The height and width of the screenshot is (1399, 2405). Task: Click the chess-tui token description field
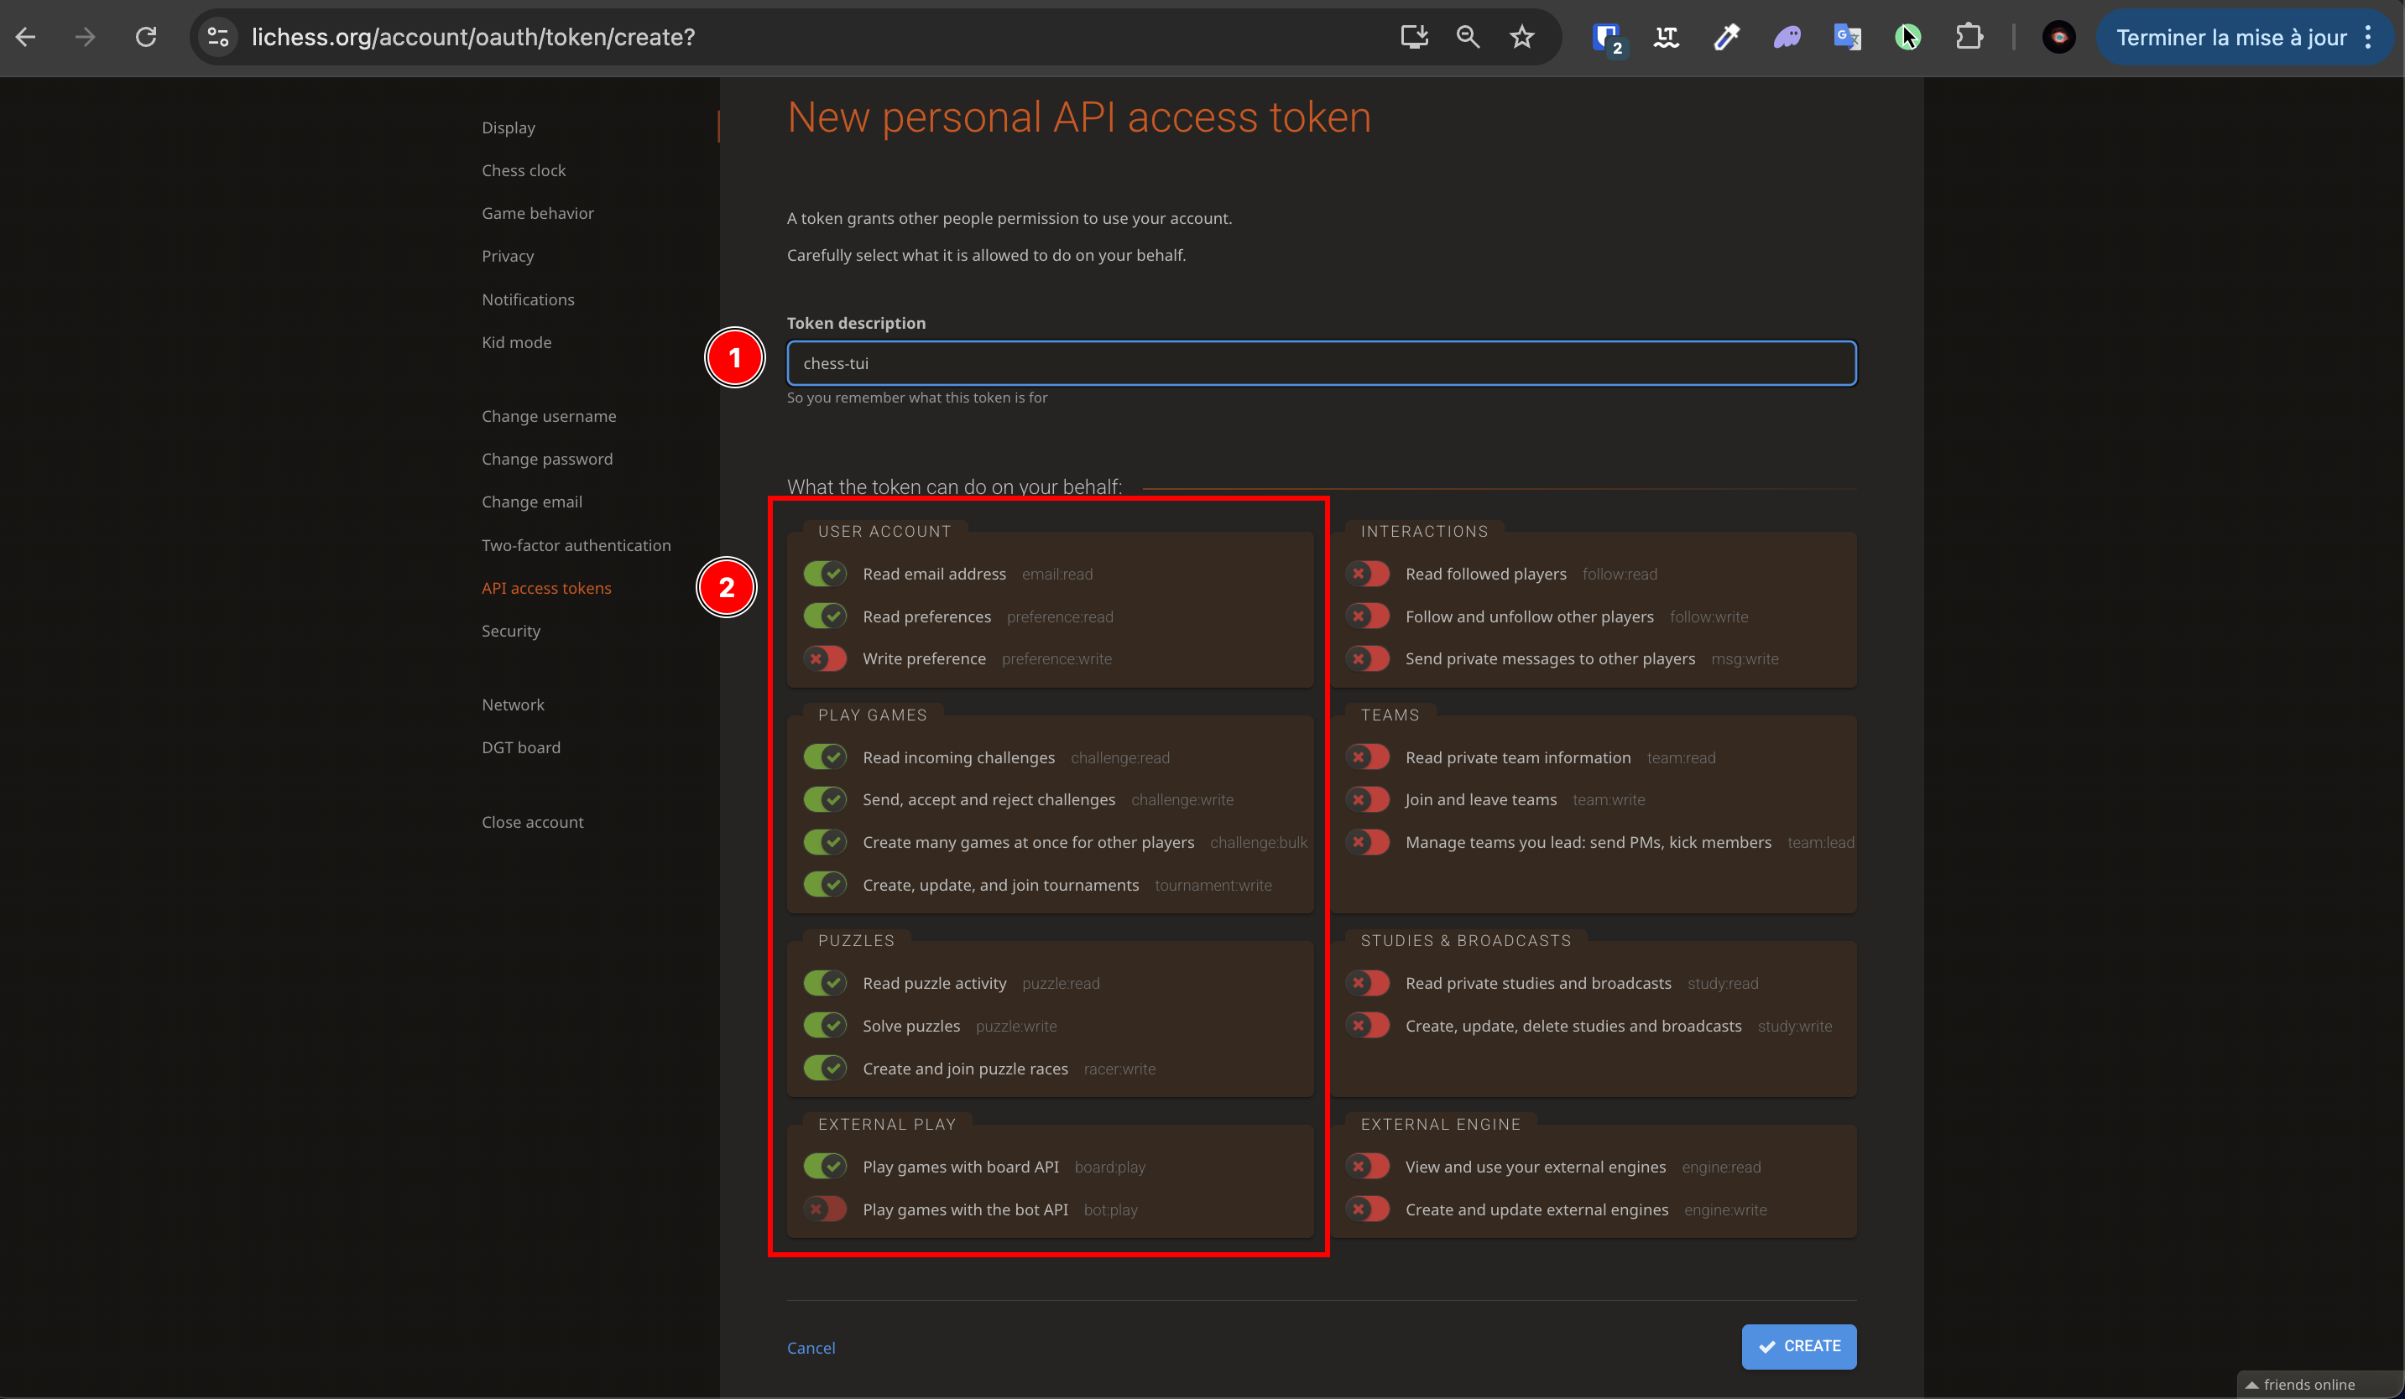1320,362
